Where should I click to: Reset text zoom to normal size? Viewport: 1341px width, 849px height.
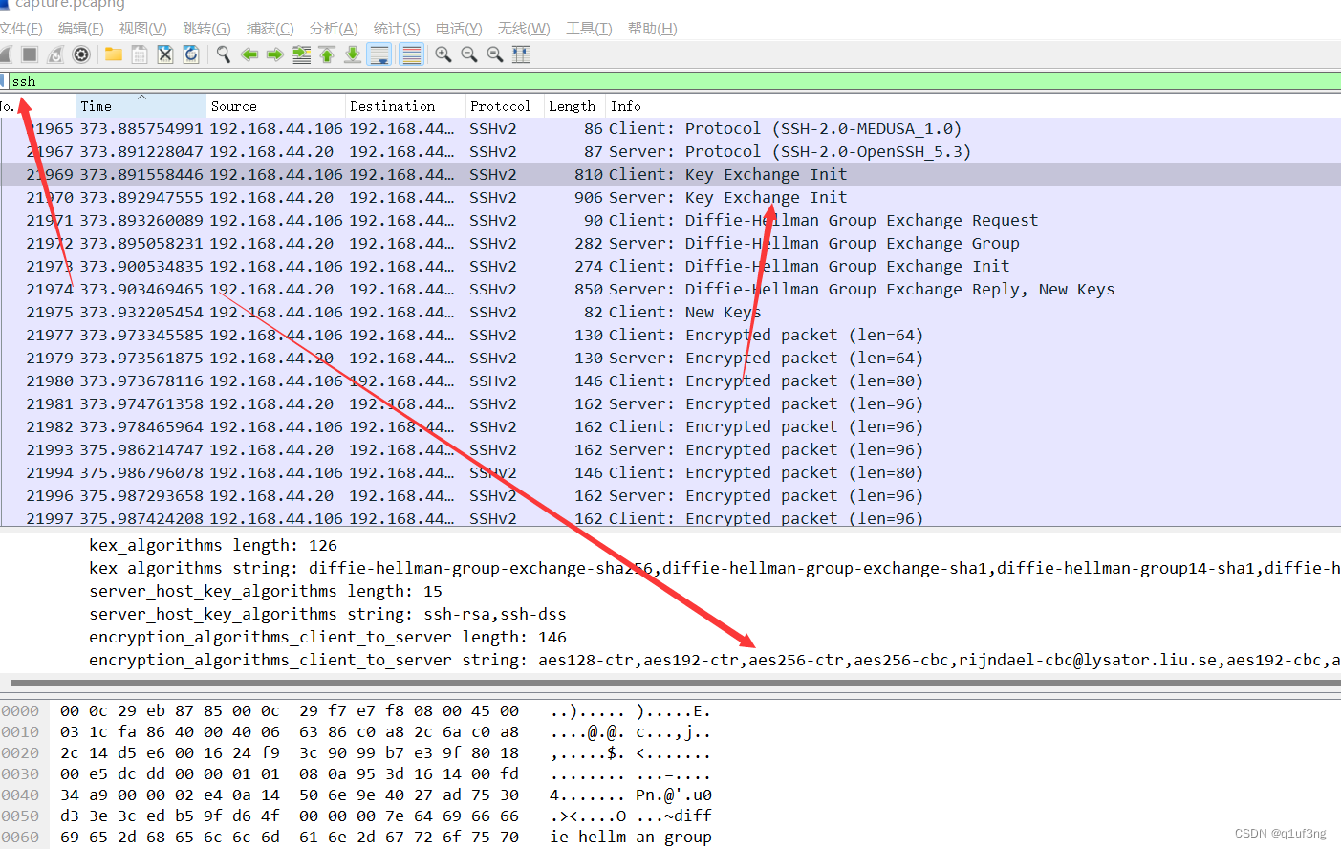point(495,54)
